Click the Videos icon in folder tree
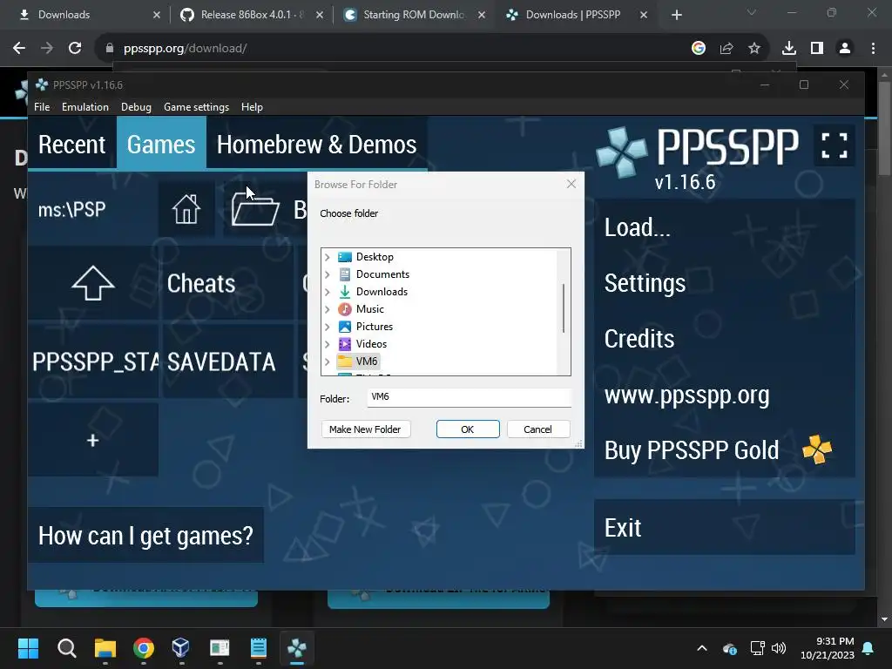The width and height of the screenshot is (892, 669). [345, 344]
